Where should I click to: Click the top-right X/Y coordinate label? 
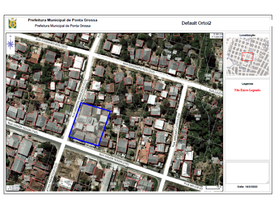[x=216, y=36]
